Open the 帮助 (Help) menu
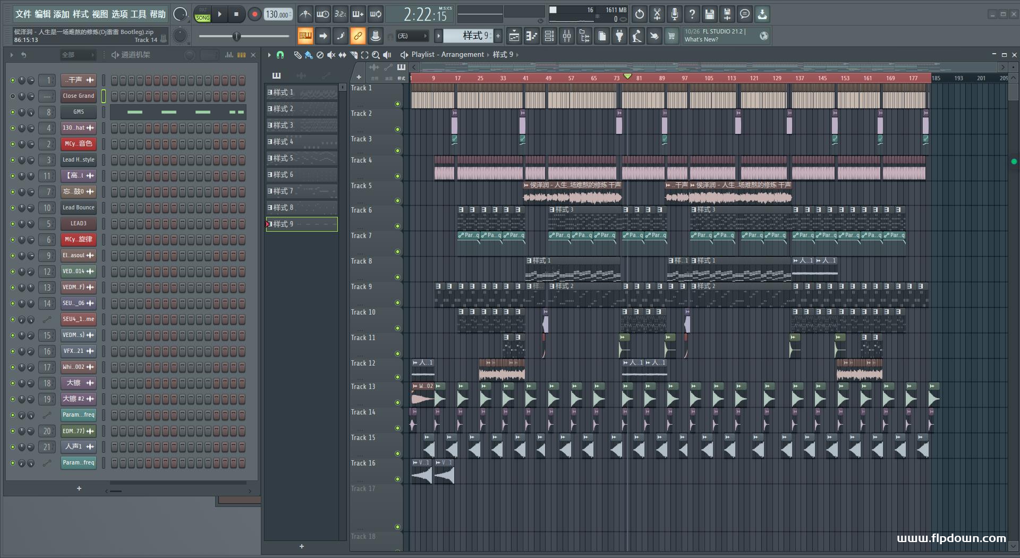 click(158, 14)
